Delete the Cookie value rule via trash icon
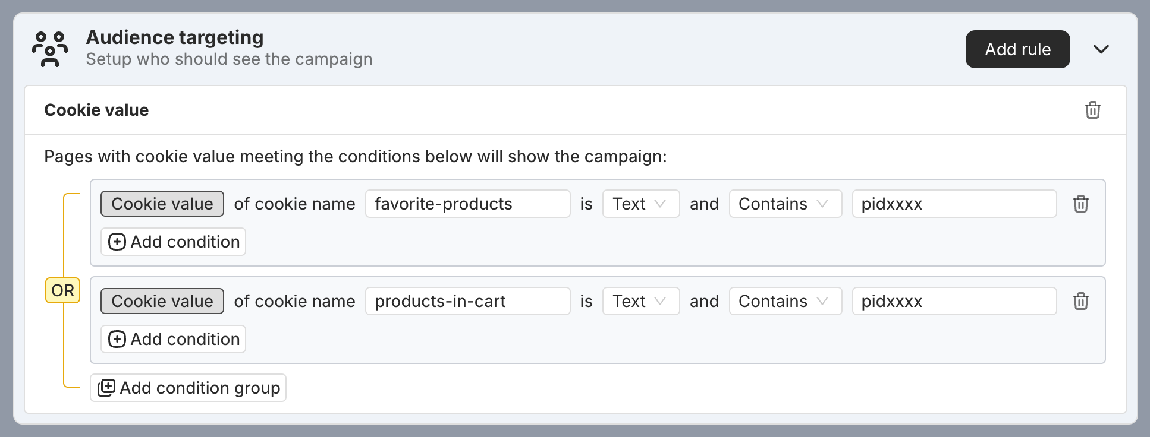The height and width of the screenshot is (437, 1150). [1092, 110]
